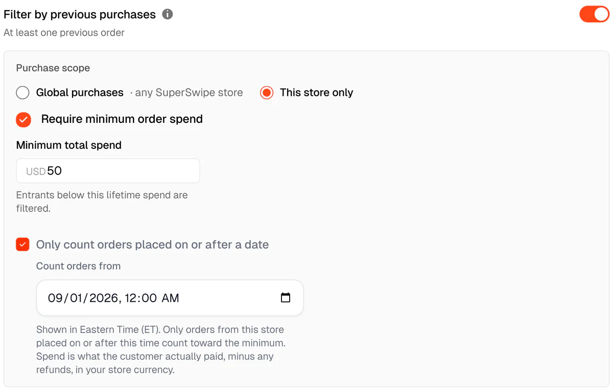Click the 'Count orders from' label
The width and height of the screenshot is (613, 392).
pos(79,266)
